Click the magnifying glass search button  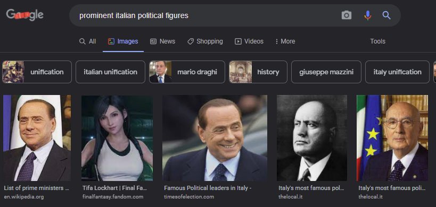pyautogui.click(x=386, y=15)
